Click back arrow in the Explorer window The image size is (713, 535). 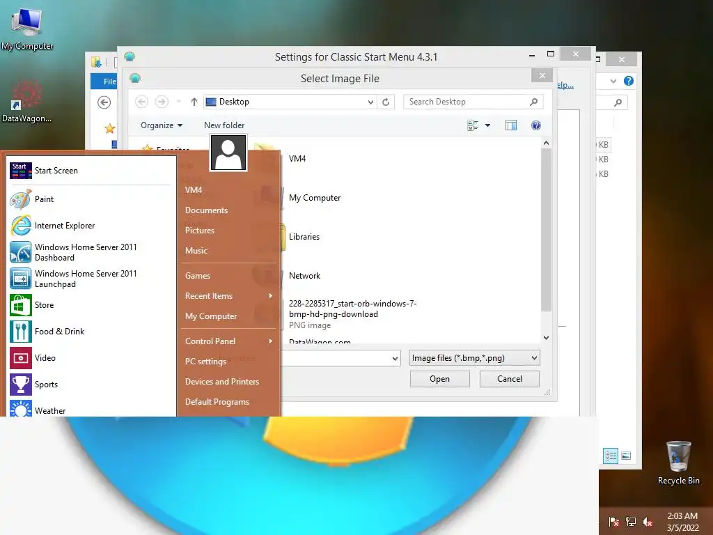coord(104,102)
